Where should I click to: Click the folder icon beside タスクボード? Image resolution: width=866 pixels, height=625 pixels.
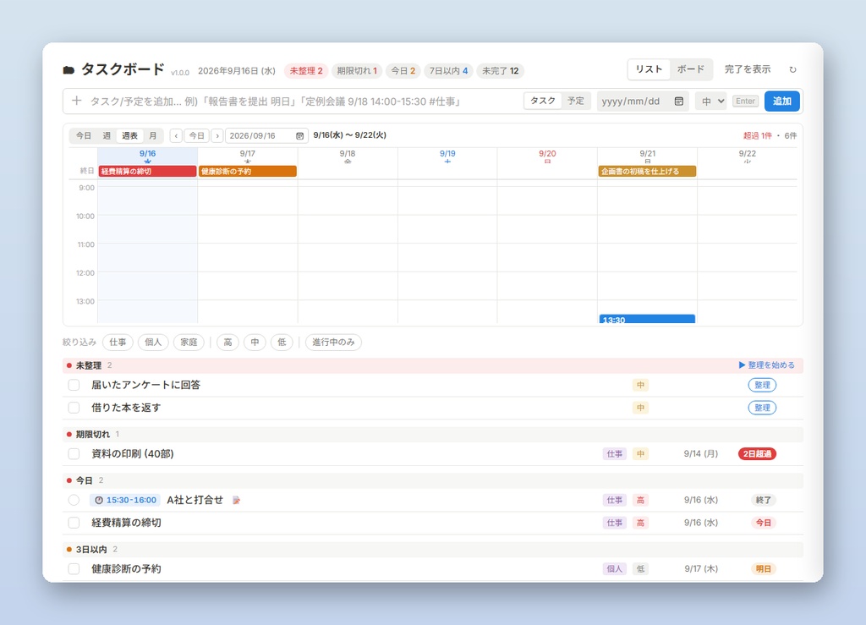point(69,70)
